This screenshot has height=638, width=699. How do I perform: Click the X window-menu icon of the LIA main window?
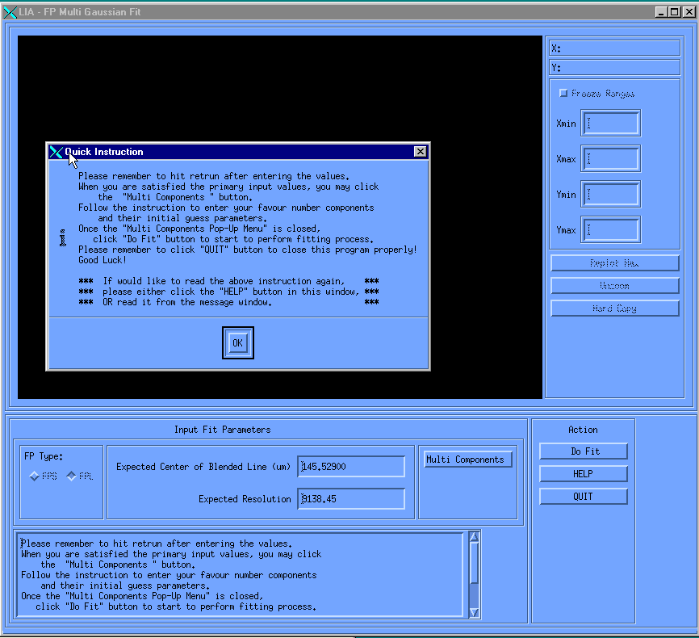pyautogui.click(x=10, y=12)
